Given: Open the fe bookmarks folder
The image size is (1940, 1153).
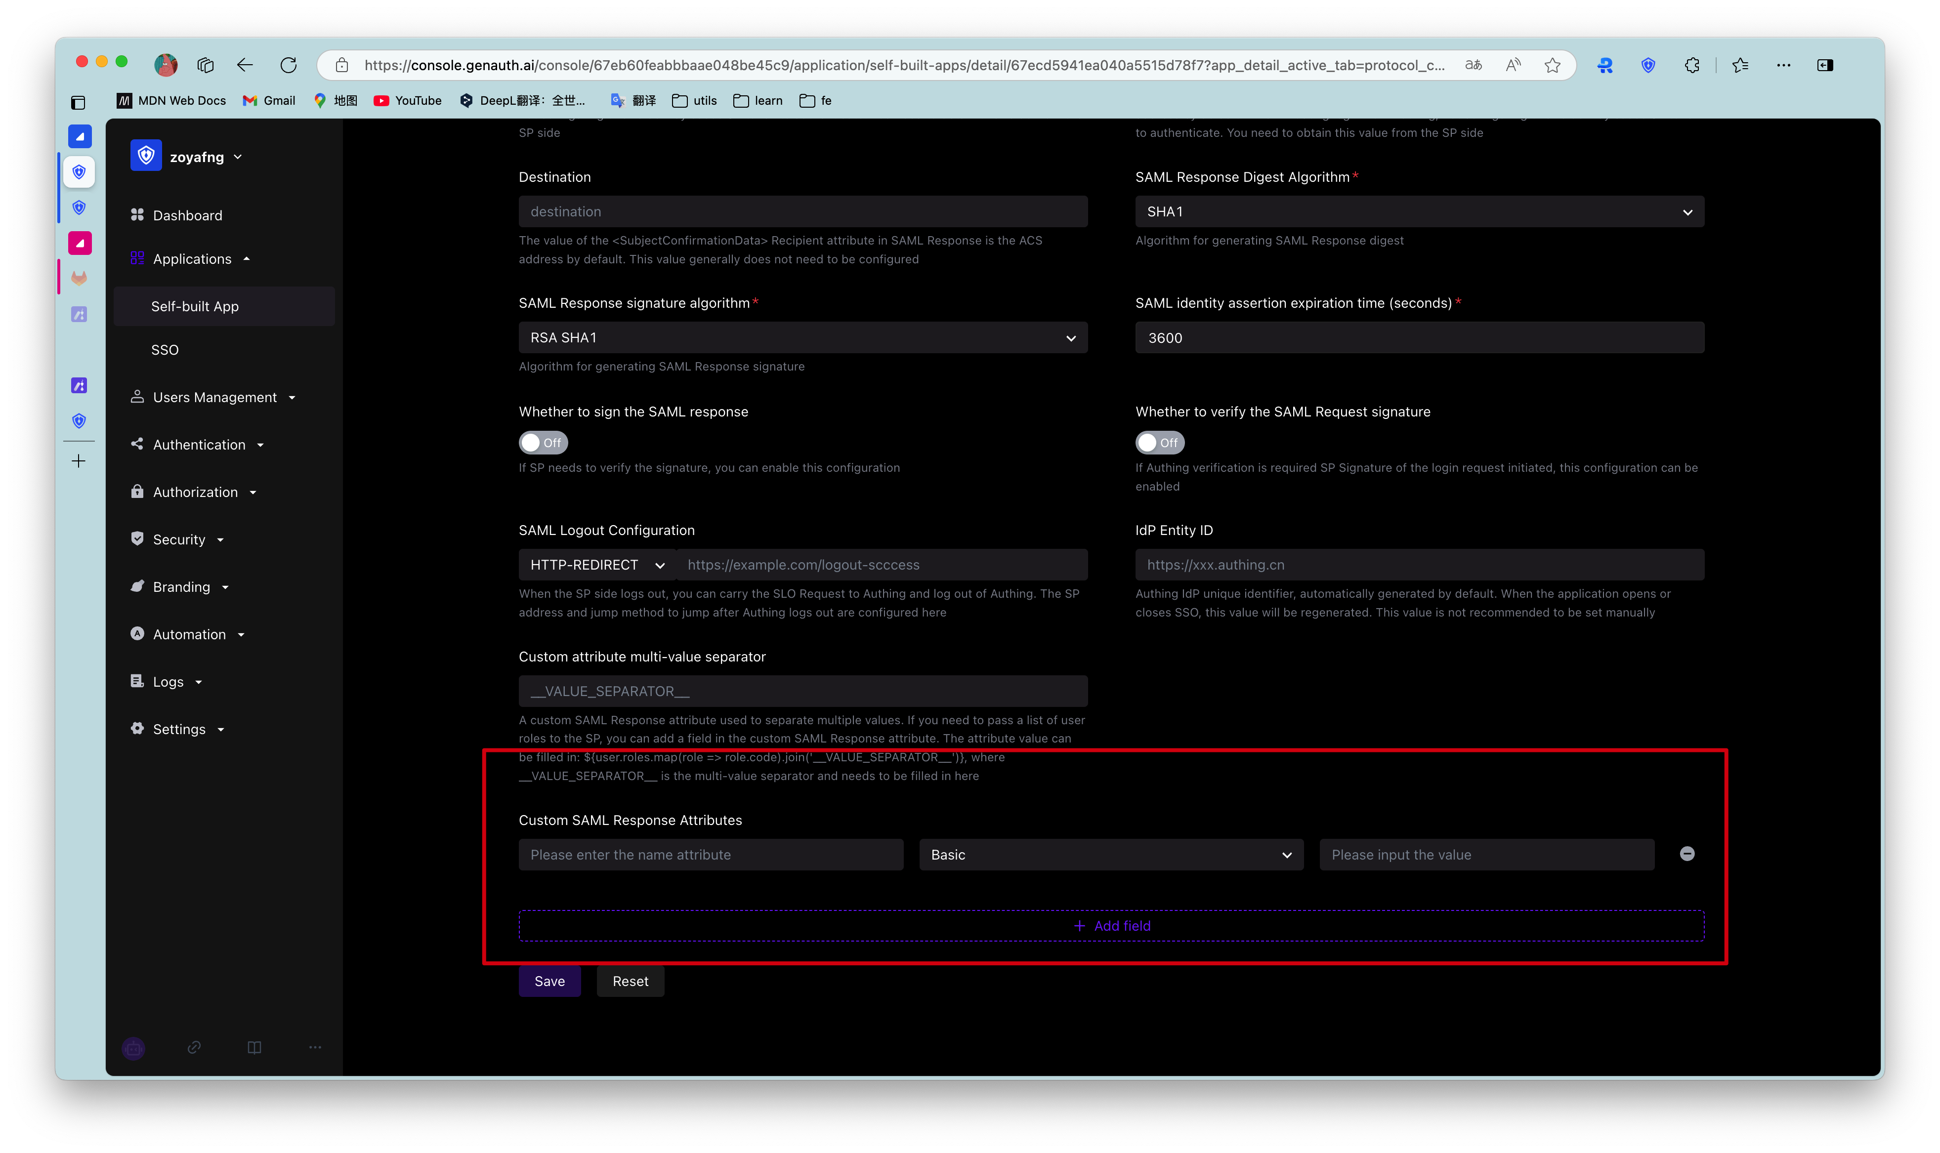Looking at the screenshot, I should coord(815,100).
